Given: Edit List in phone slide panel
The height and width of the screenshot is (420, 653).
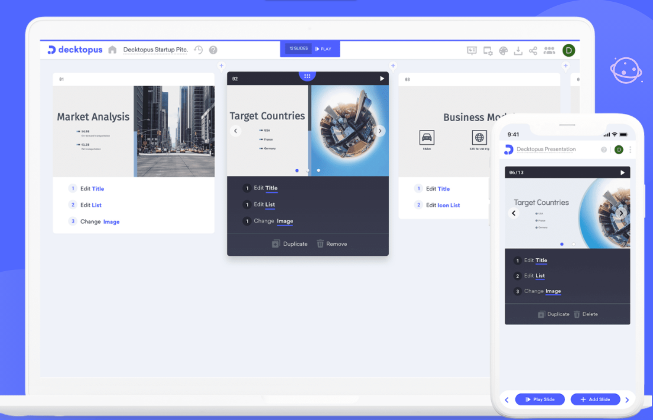Looking at the screenshot, I should click(534, 275).
